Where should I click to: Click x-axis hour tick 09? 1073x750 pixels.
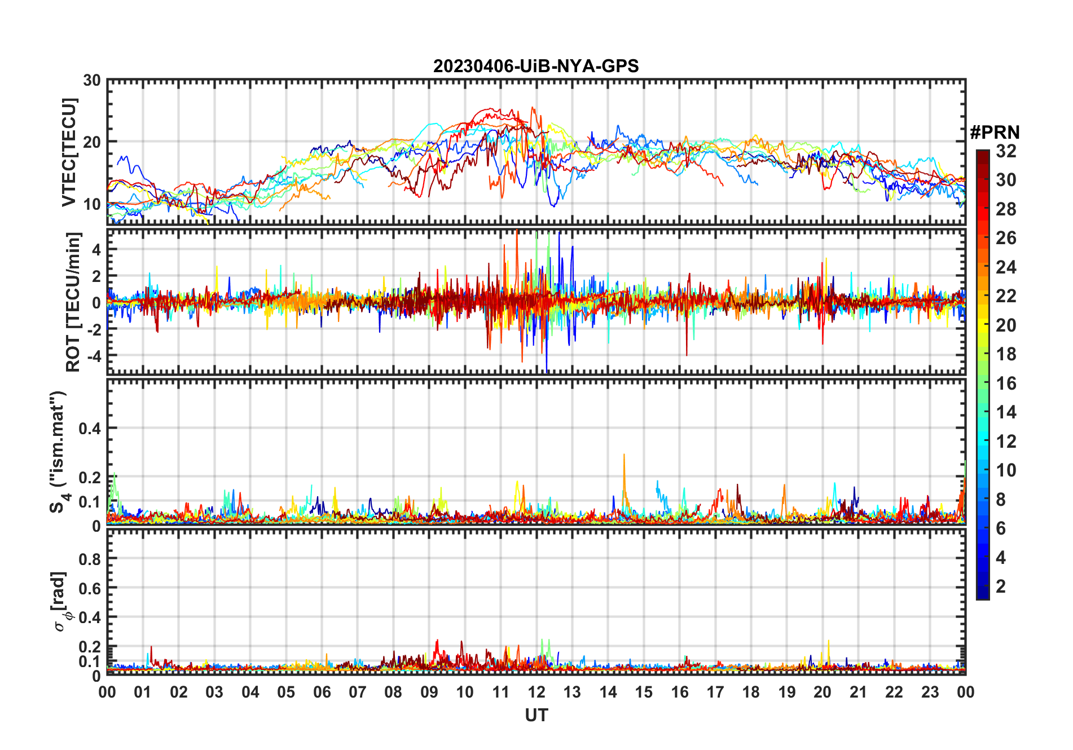pyautogui.click(x=429, y=692)
